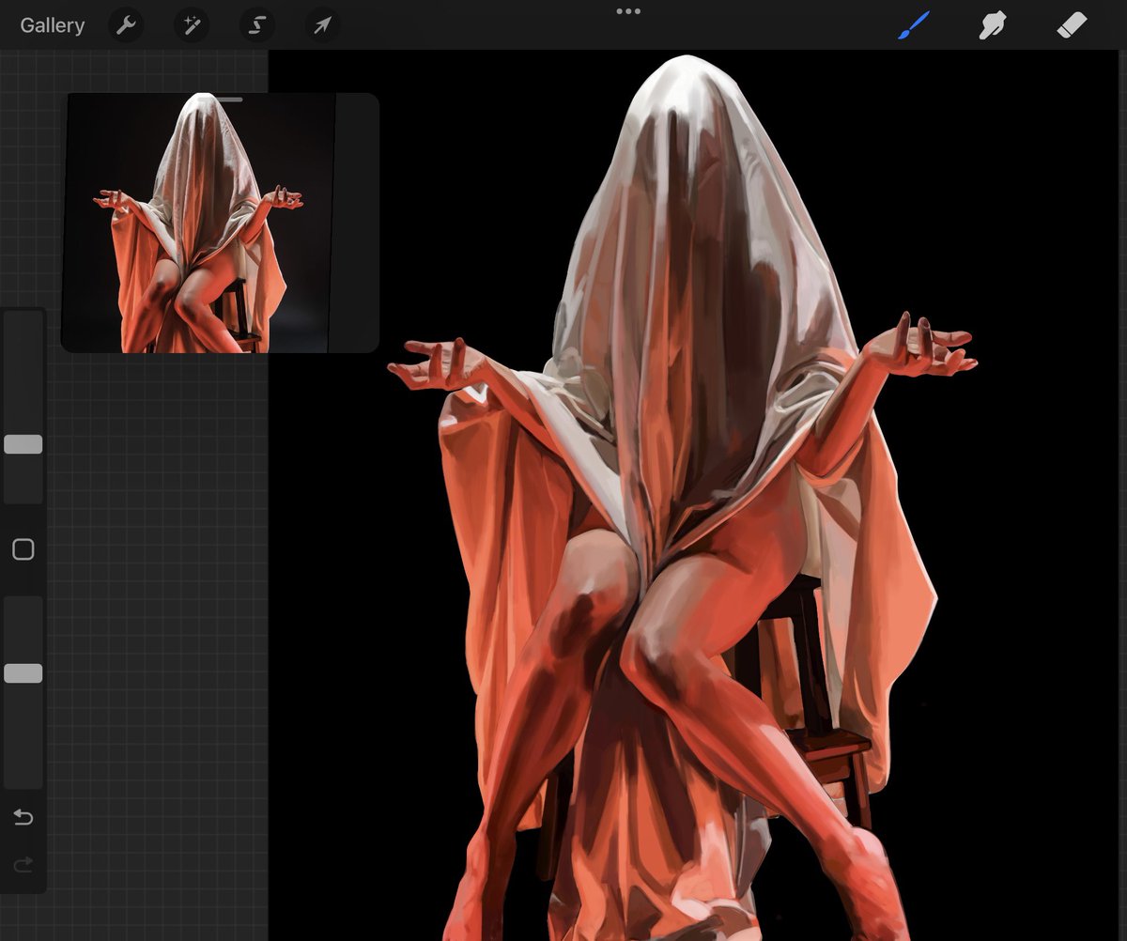Undo the last stroke

pyautogui.click(x=23, y=817)
